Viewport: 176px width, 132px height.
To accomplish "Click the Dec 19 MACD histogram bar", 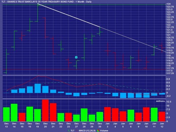I will 38,88.
